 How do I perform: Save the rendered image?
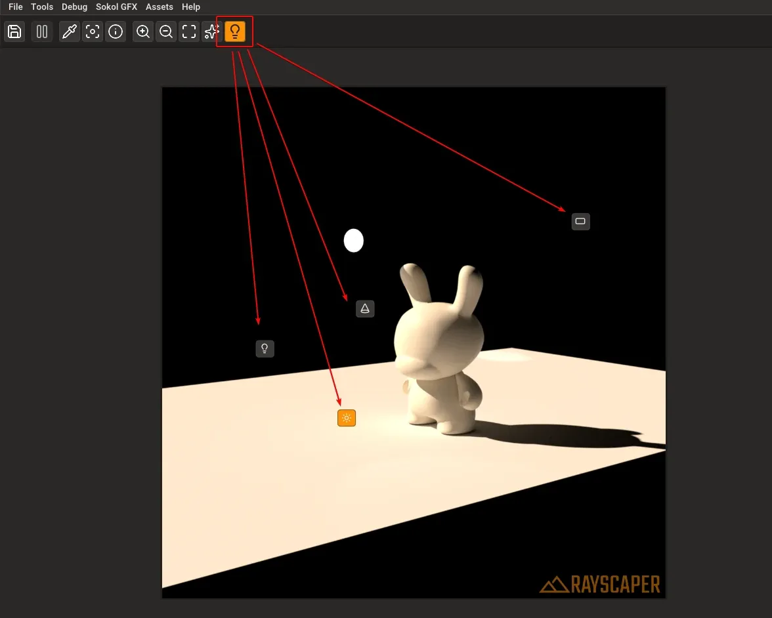pyautogui.click(x=14, y=31)
